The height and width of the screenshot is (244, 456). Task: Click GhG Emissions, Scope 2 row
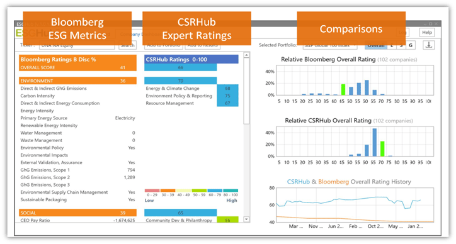pos(77,177)
